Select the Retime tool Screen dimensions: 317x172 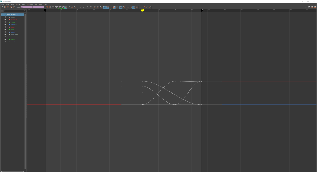pos(14,7)
